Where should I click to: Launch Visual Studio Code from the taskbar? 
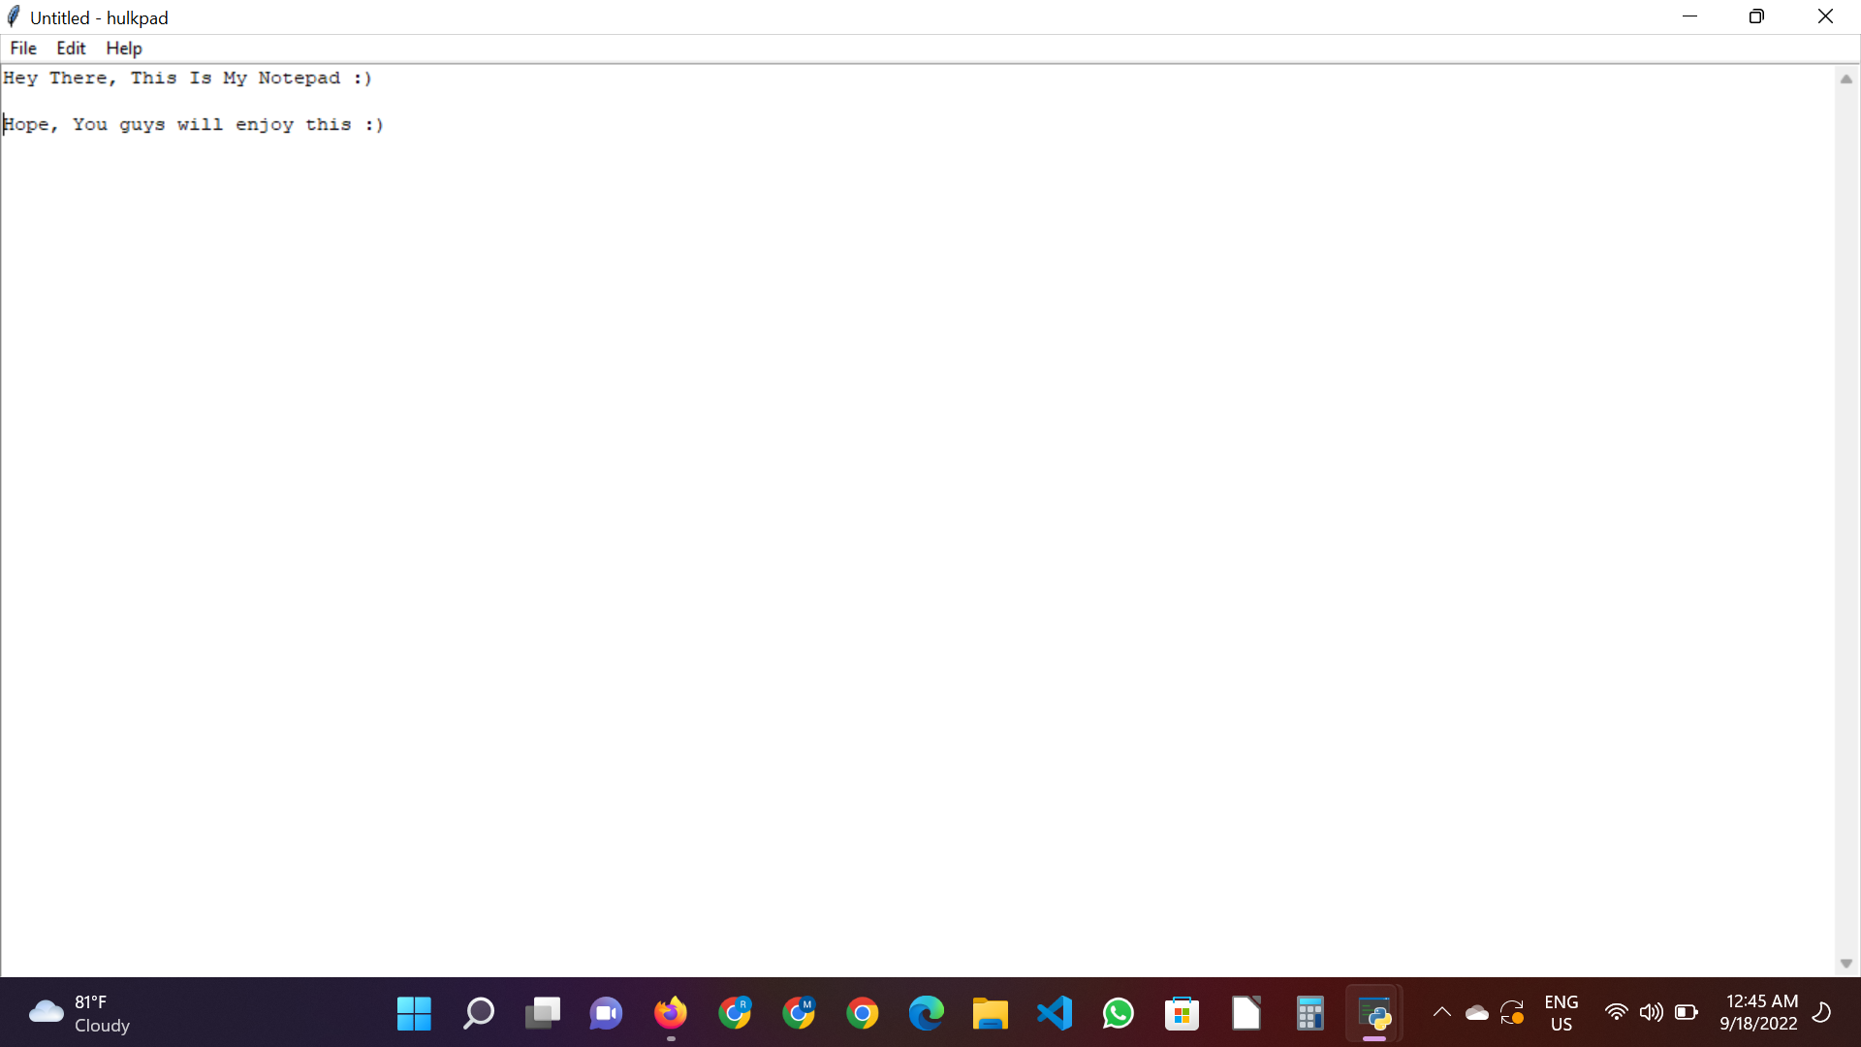coord(1054,1014)
